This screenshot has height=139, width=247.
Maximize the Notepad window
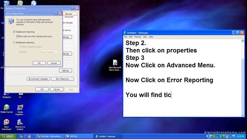(x=238, y=32)
